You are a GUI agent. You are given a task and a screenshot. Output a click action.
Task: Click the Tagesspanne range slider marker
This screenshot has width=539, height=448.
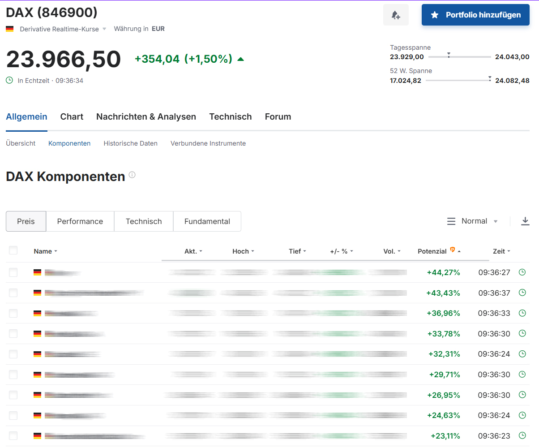point(449,55)
